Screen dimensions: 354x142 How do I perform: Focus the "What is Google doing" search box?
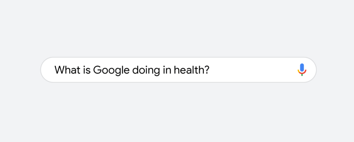[178, 70]
